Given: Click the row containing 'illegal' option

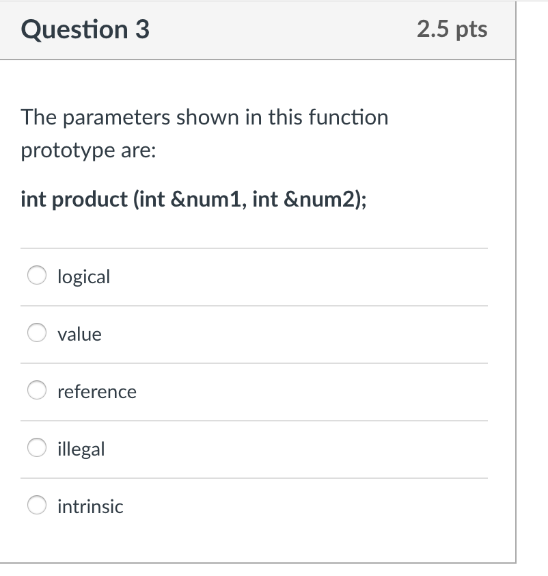Looking at the screenshot, I should click(255, 449).
